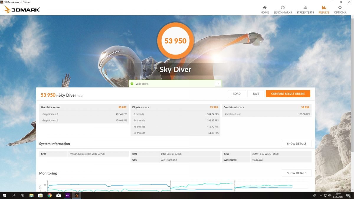Open File Explorer from taskbar

32,195
